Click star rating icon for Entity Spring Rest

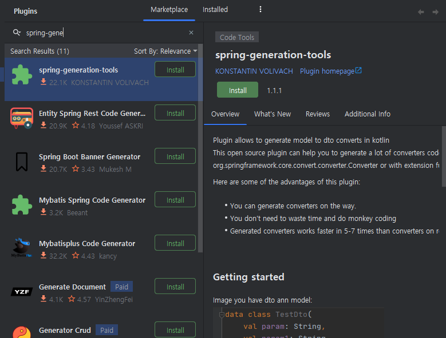pos(76,126)
